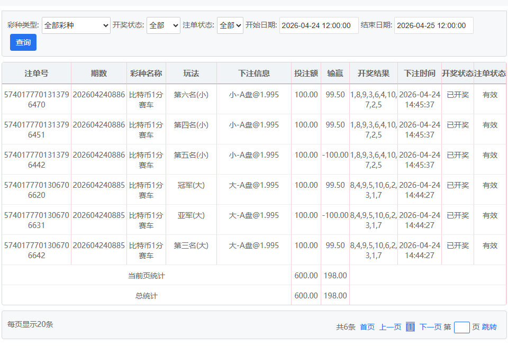Click the 投注额 column header
The height and width of the screenshot is (346, 508).
(306, 73)
